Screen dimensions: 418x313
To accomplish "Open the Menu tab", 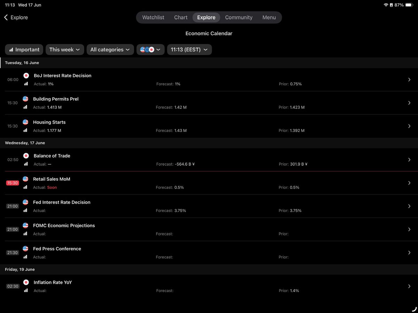I will (269, 17).
